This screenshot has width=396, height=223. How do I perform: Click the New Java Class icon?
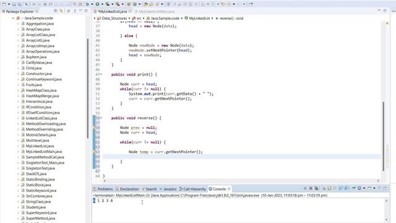pyautogui.click(x=135, y=4)
